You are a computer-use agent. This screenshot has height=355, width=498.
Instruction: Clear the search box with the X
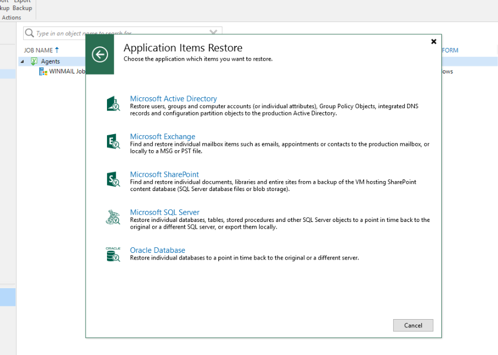pos(213,33)
